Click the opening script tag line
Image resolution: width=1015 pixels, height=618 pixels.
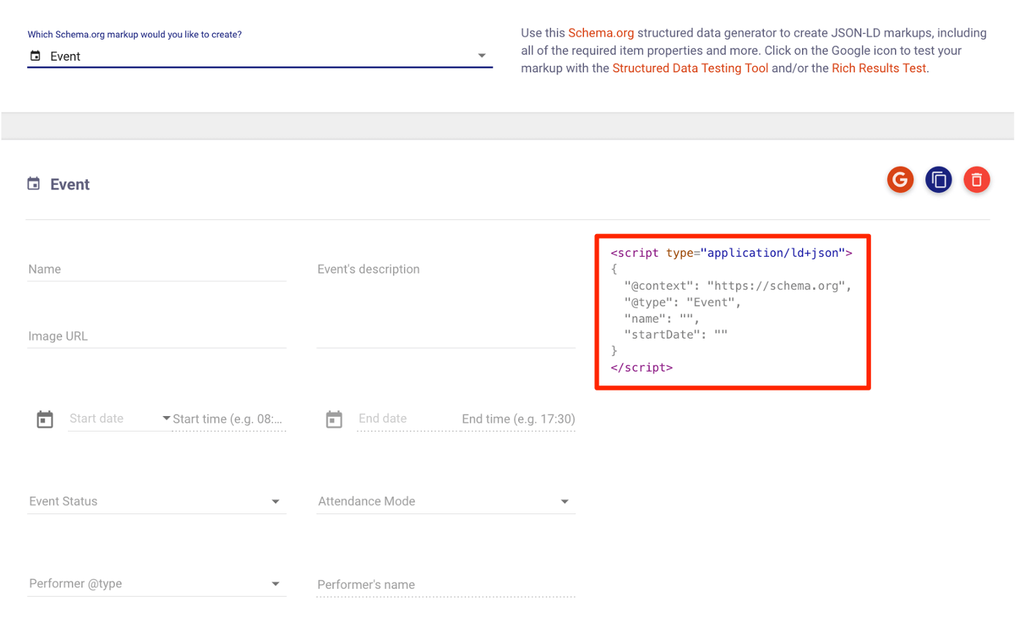(732, 253)
